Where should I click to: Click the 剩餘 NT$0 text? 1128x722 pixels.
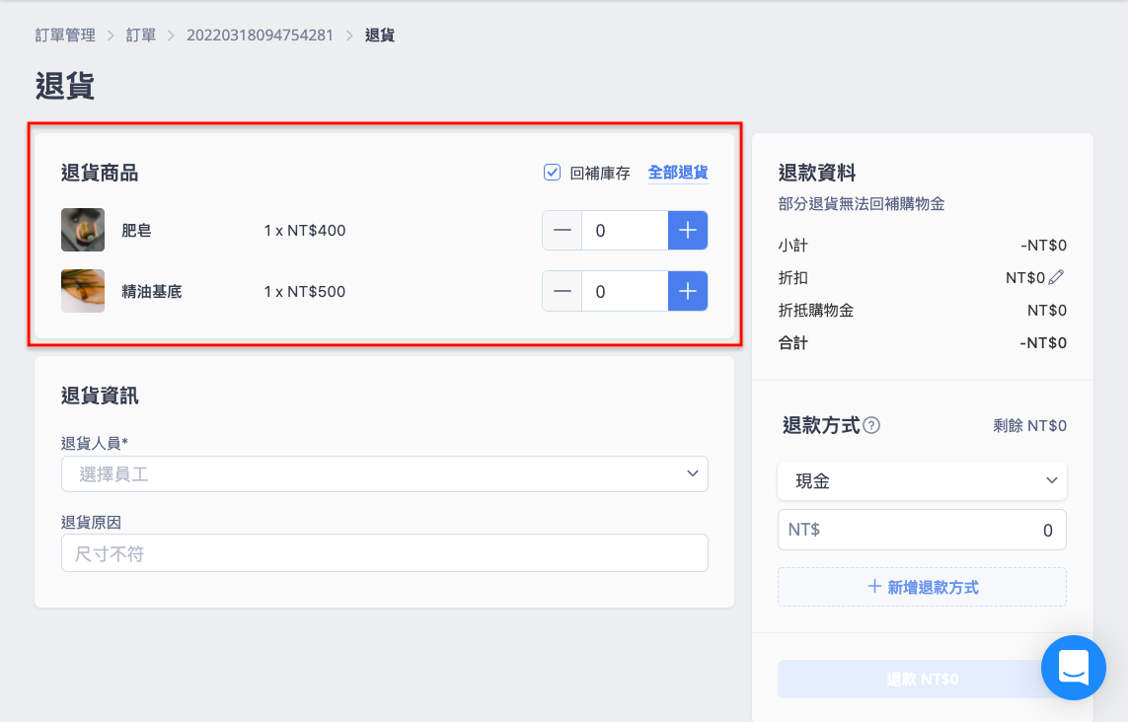tap(1029, 426)
